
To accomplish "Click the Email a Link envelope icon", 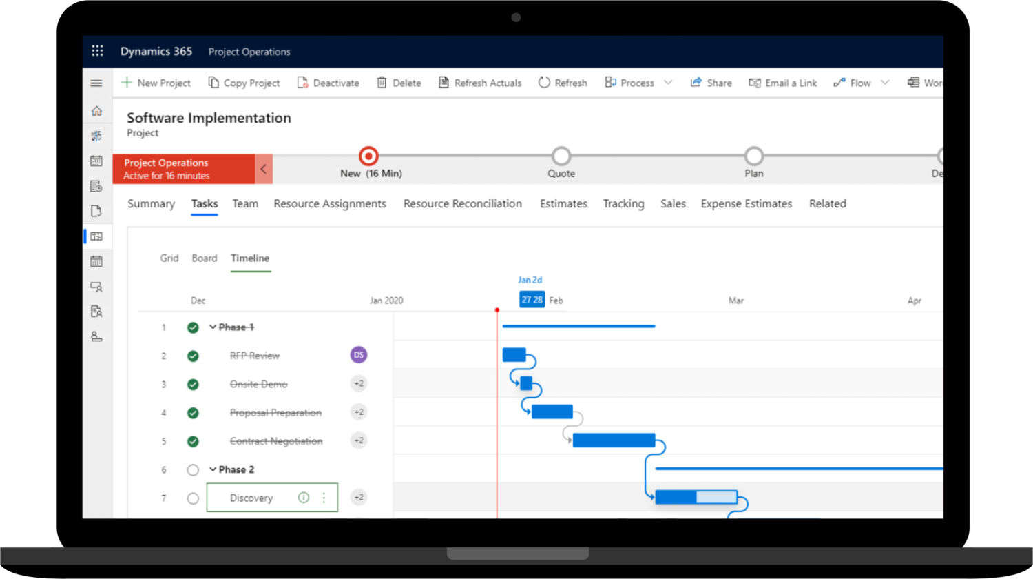I will pyautogui.click(x=755, y=83).
